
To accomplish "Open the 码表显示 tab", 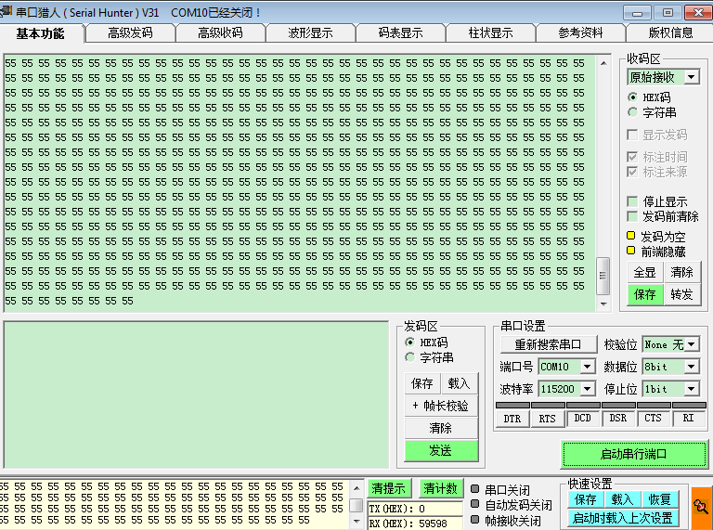I will (400, 32).
